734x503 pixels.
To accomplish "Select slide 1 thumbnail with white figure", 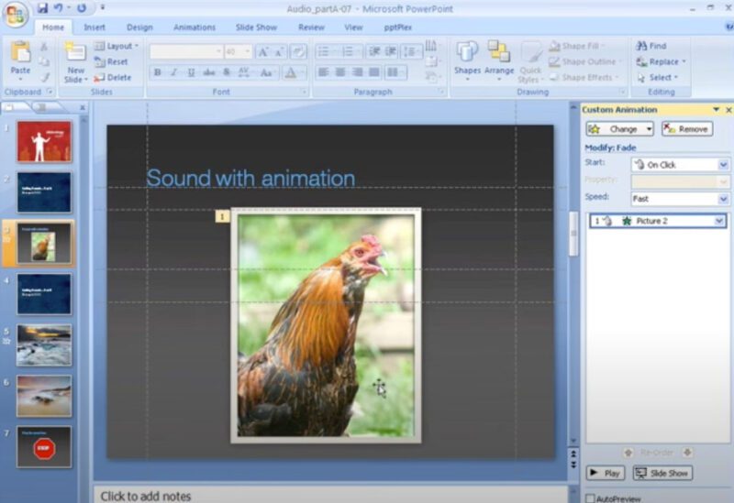I will tap(44, 142).
